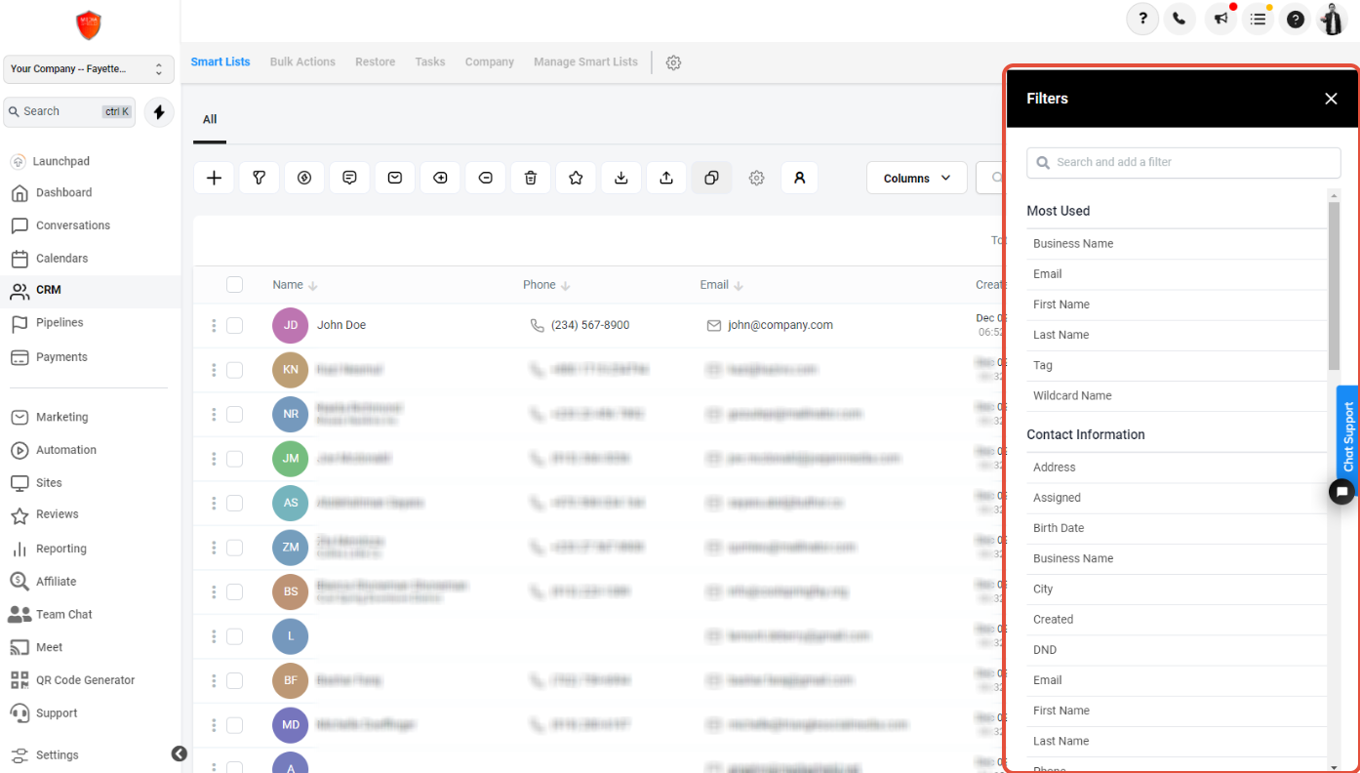Choose the Wildcard Name filter

pyautogui.click(x=1177, y=395)
